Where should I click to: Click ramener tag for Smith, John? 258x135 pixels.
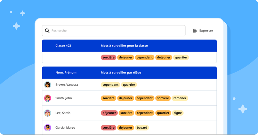click(x=180, y=98)
